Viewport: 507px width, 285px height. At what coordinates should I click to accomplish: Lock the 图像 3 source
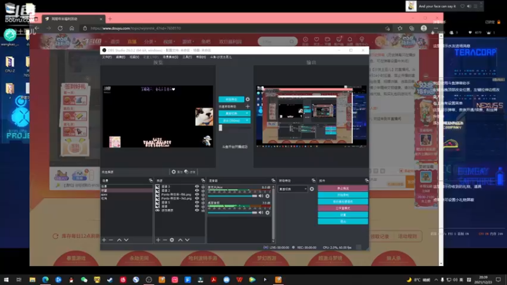(x=203, y=186)
